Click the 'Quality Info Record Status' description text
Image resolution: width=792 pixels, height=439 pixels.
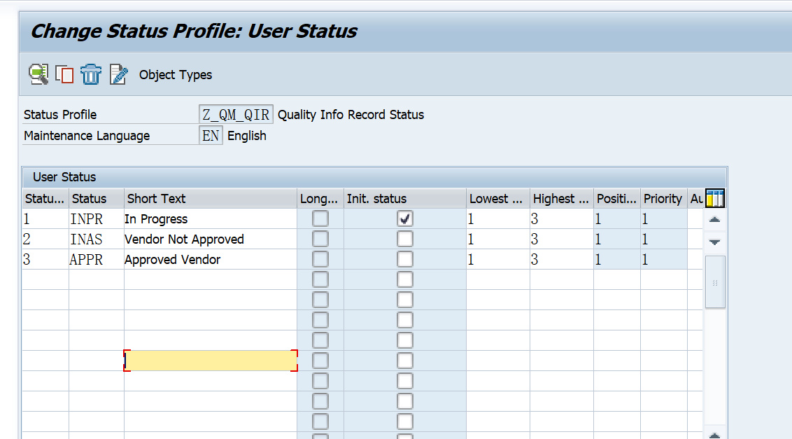pyautogui.click(x=351, y=115)
